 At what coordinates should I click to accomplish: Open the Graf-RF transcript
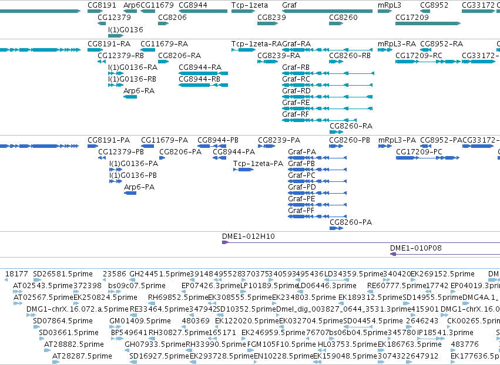296,114
